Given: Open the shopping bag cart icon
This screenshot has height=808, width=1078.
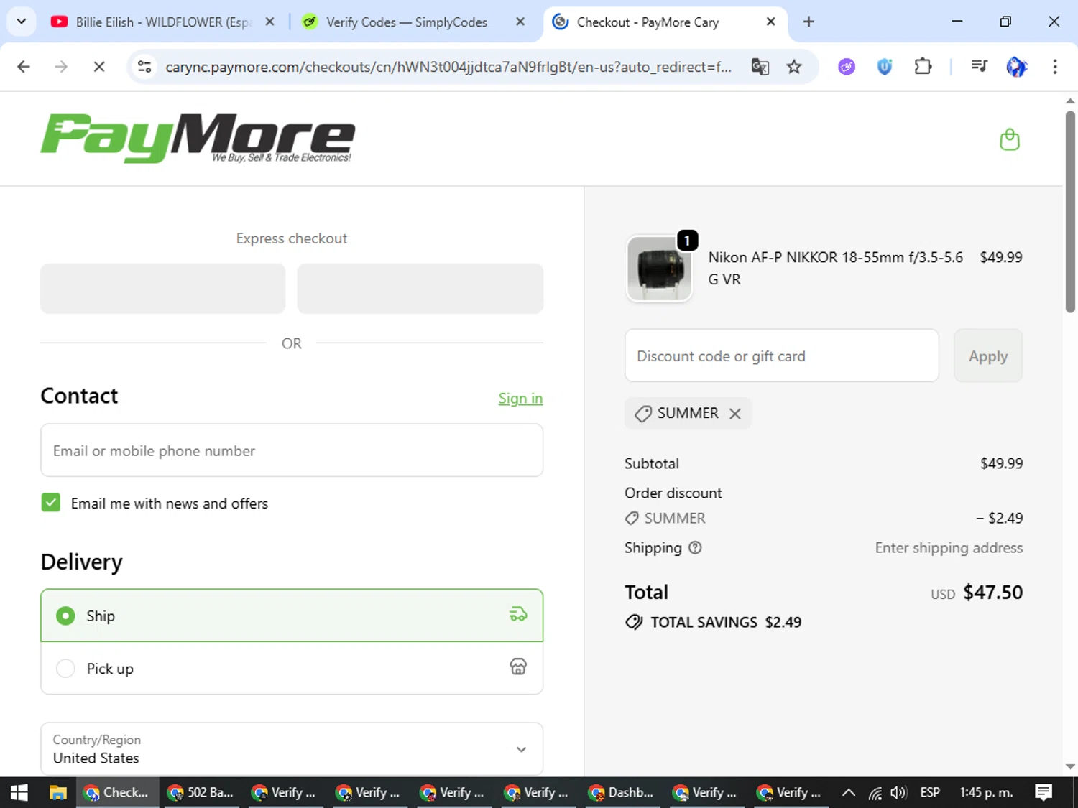Looking at the screenshot, I should click(x=1010, y=139).
